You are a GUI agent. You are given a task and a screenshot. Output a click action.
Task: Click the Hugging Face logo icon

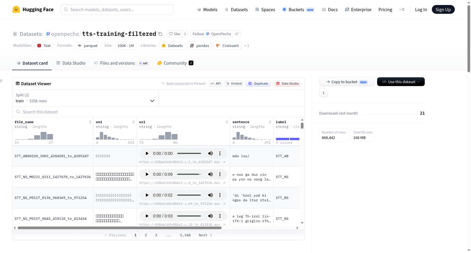pyautogui.click(x=16, y=9)
